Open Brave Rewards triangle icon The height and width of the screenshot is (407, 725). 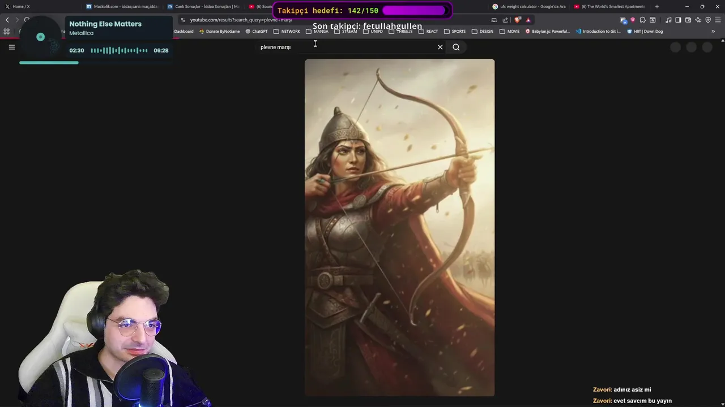(x=528, y=20)
